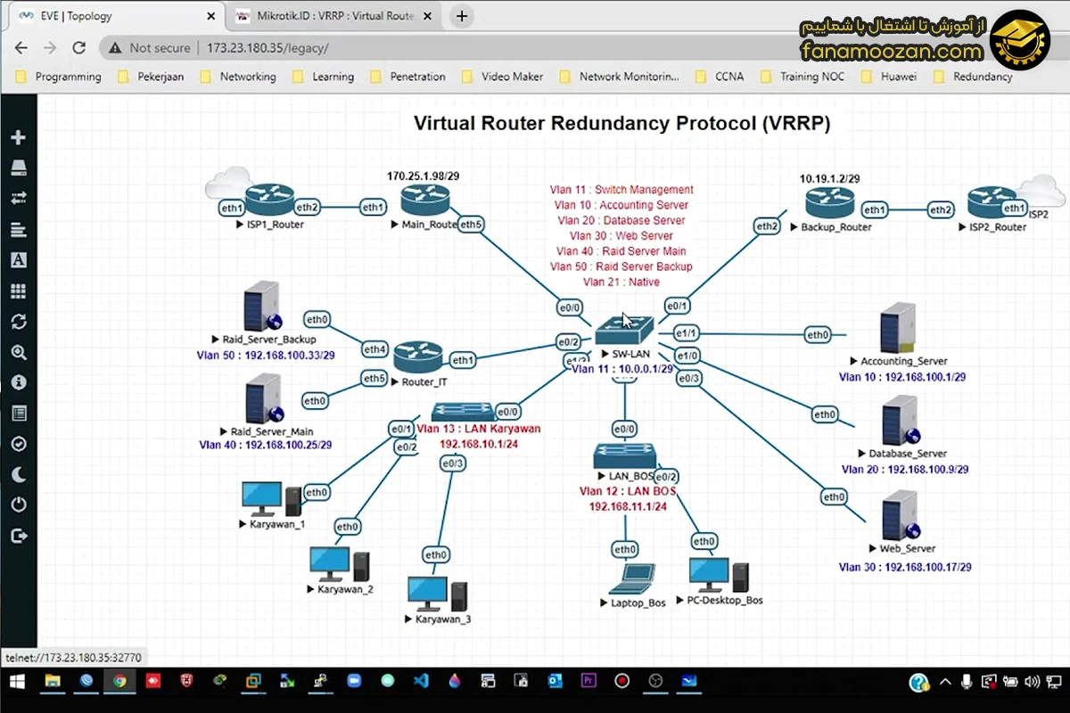Viewport: 1070px width, 713px height.
Task: Open a new browser tab
Action: 462,16
